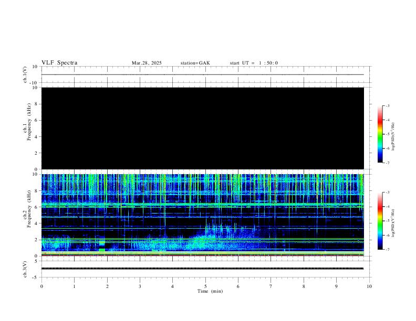Click time axis tick label "7" under the plot
The image size is (416, 321).
(x=271, y=286)
